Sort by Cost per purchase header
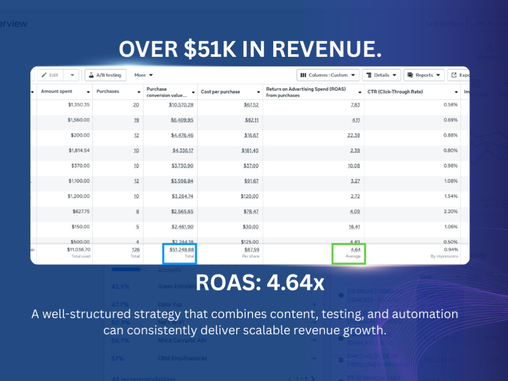Viewport: 508px width, 381px height. 220,91
